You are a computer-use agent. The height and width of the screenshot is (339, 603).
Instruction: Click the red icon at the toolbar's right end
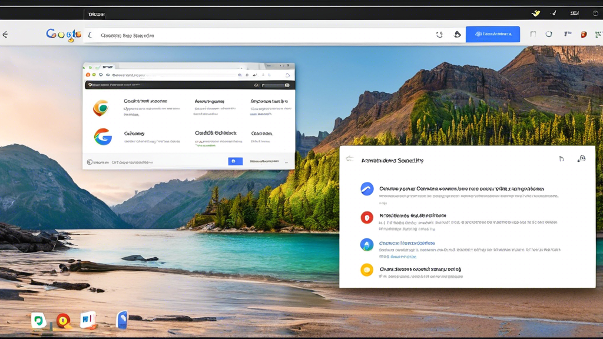click(x=584, y=35)
